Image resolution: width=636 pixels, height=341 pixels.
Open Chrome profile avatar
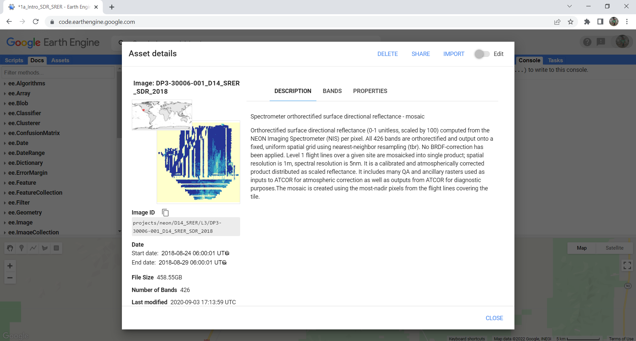tap(614, 22)
